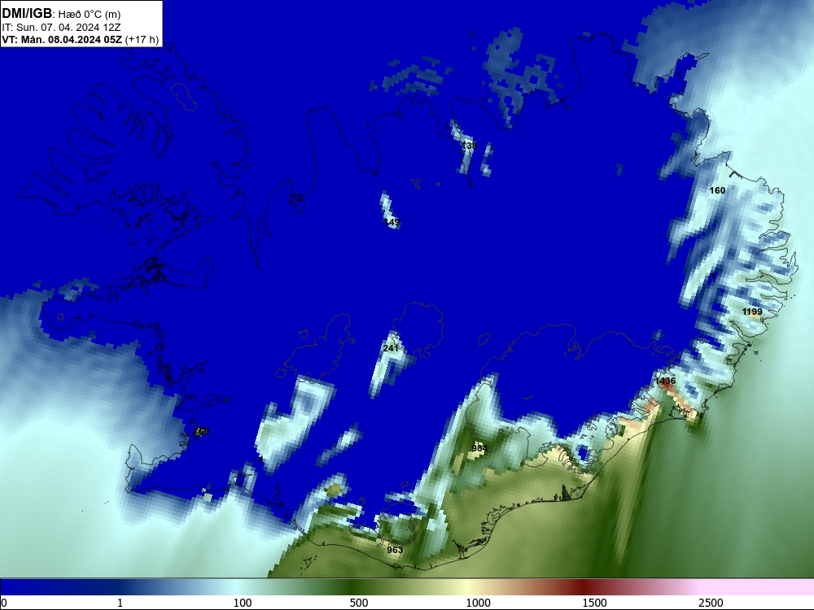Click the scale label 1

(120, 603)
